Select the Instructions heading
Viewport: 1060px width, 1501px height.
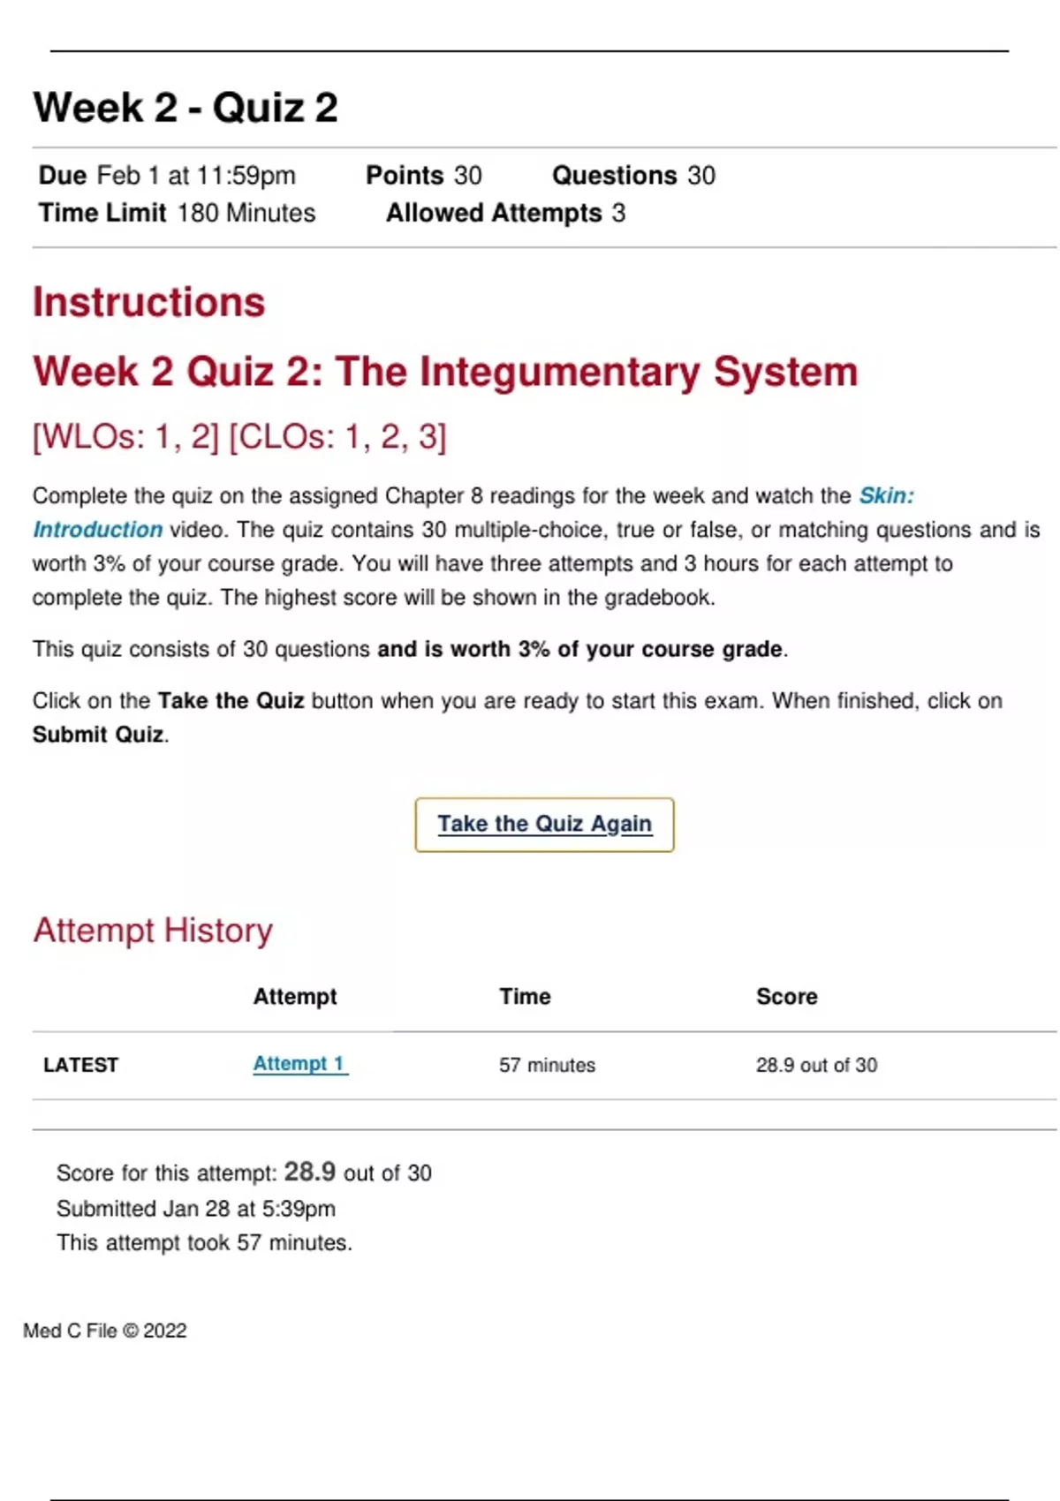click(148, 302)
